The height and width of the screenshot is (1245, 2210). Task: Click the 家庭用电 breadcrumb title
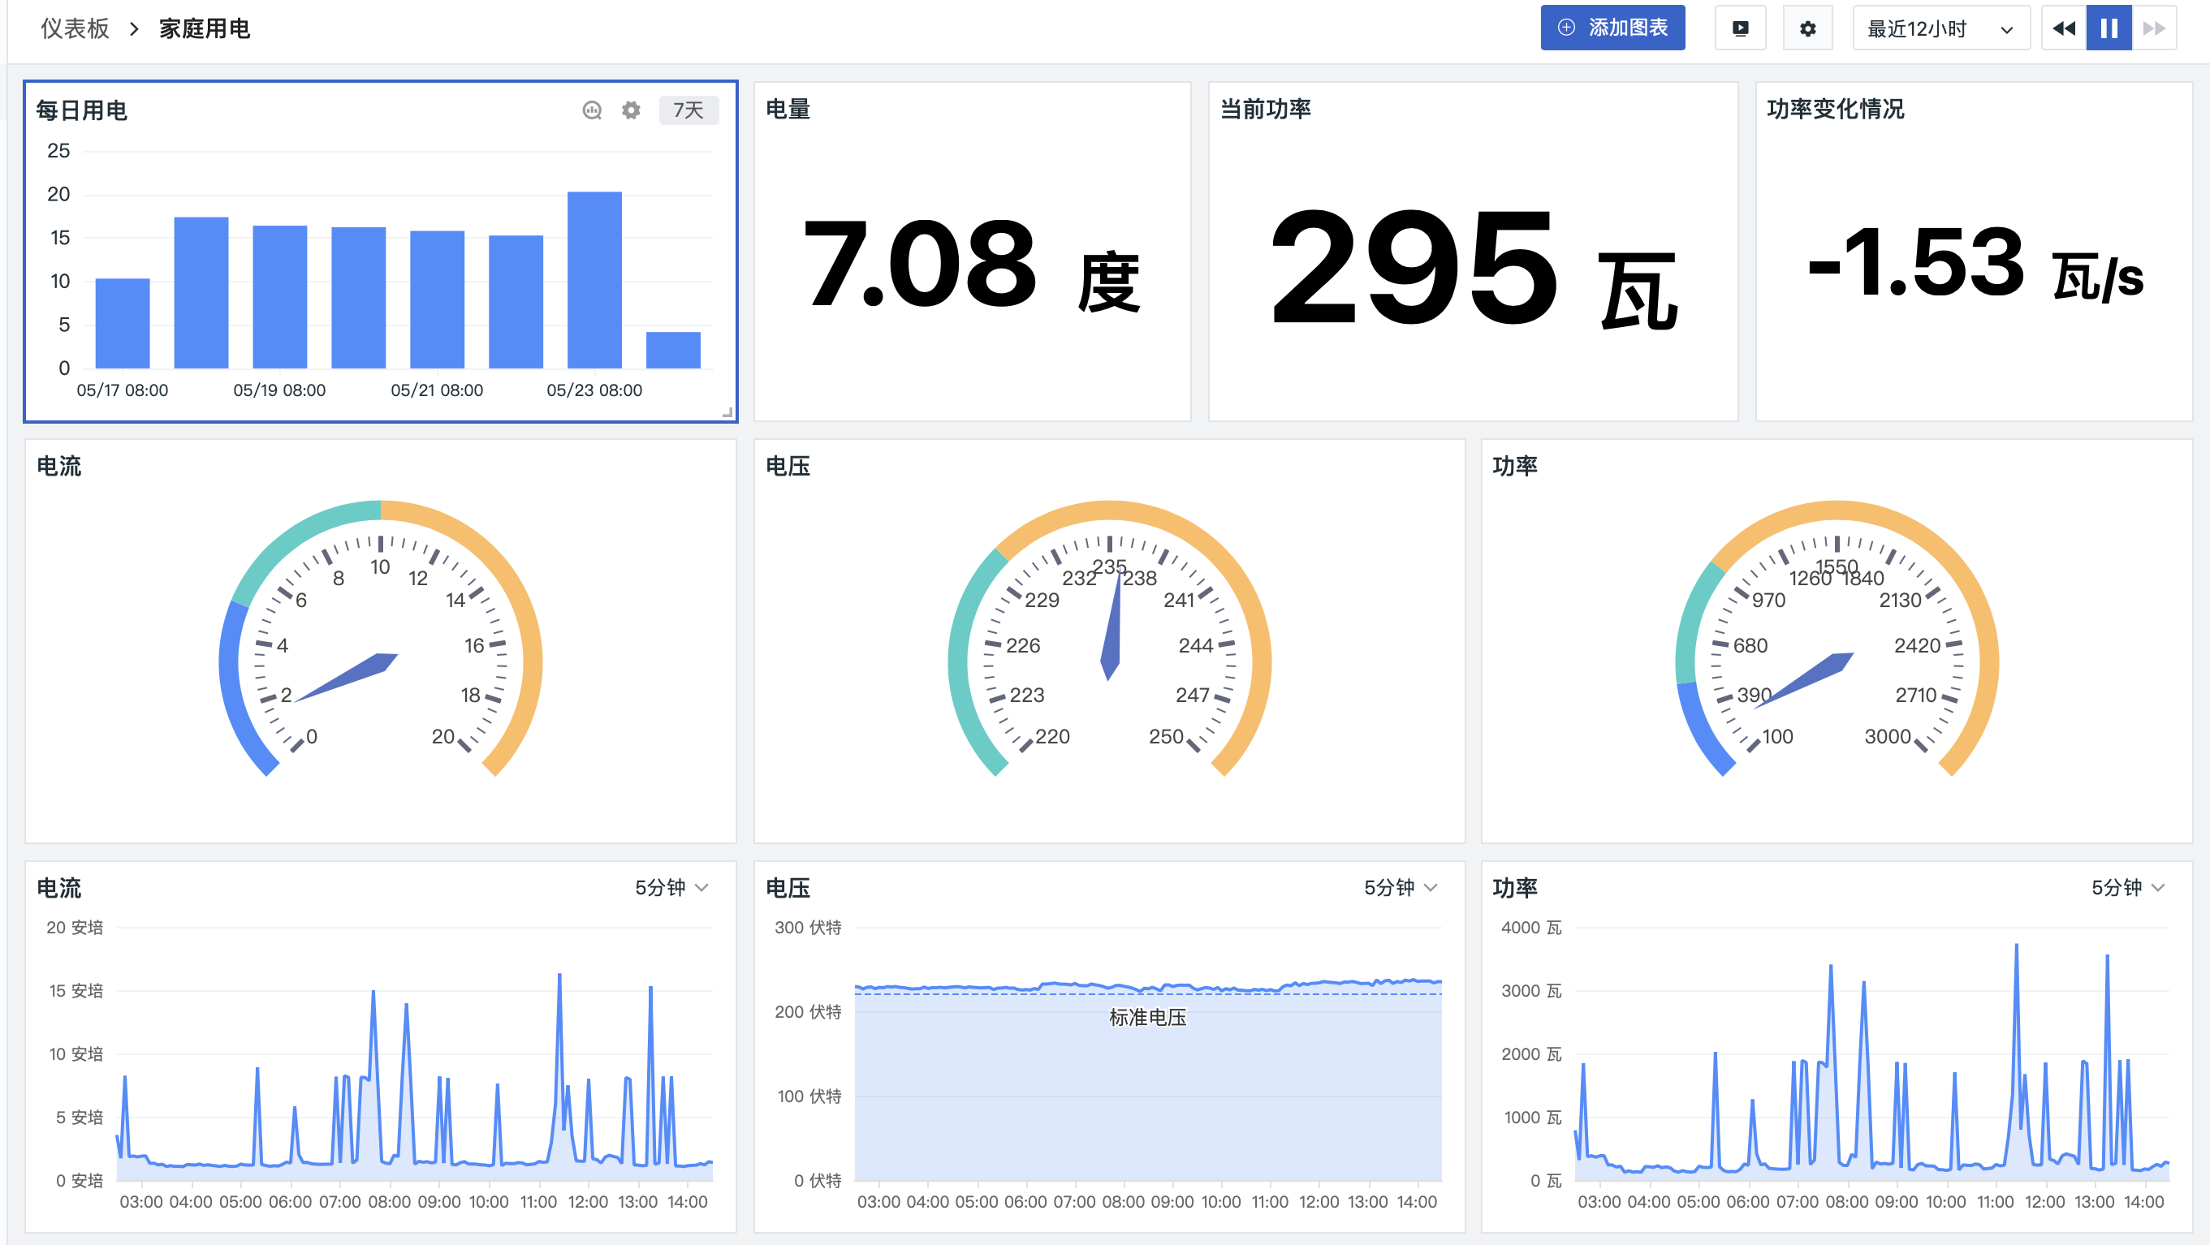coord(204,28)
